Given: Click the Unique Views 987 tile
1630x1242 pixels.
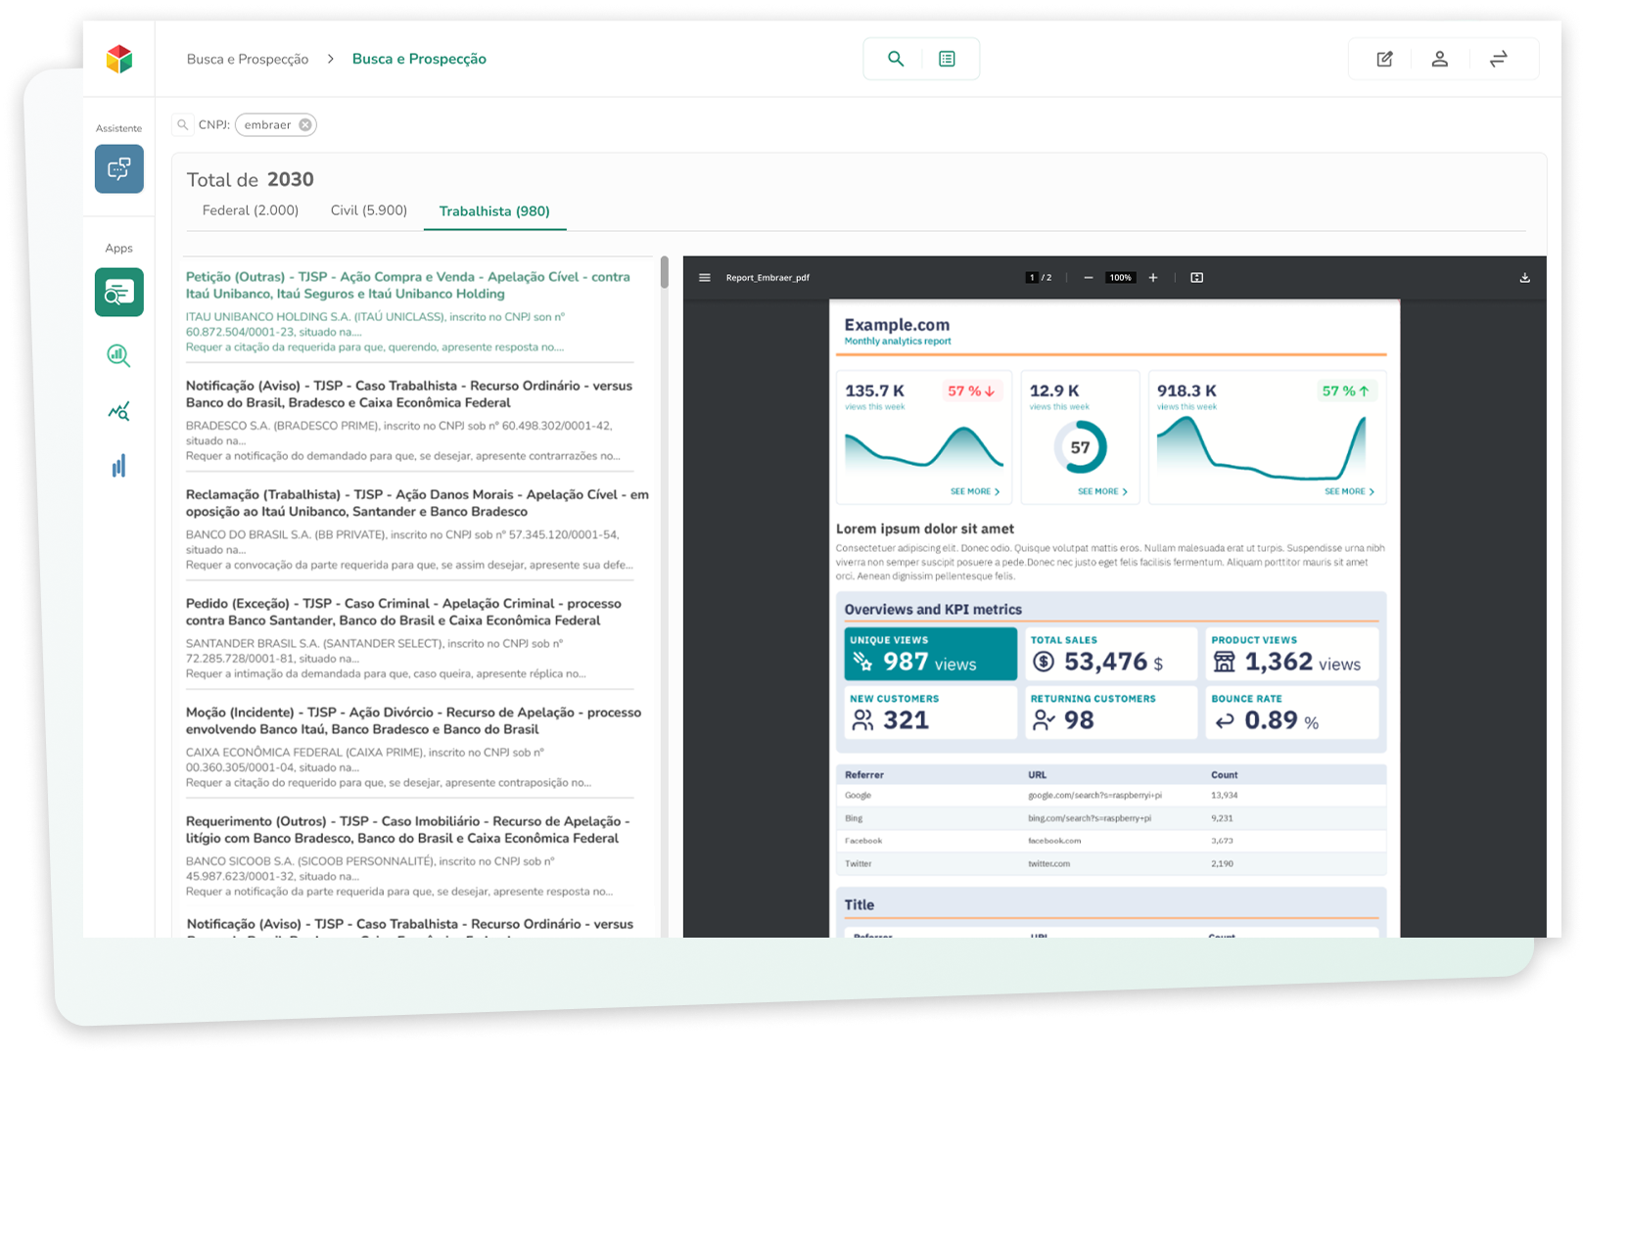Looking at the screenshot, I should coord(930,653).
